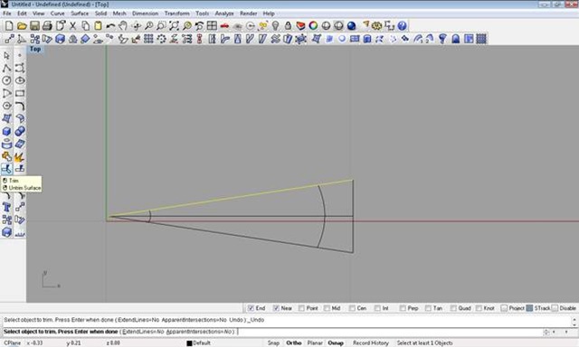Click the lock icon in the toolbar
Image resolution: width=579 pixels, height=347 pixels.
pos(288,26)
